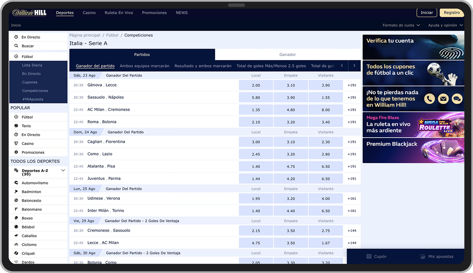Open the Fútbol breadcrumb link
Screen dimensions: 473x273
tap(112, 35)
